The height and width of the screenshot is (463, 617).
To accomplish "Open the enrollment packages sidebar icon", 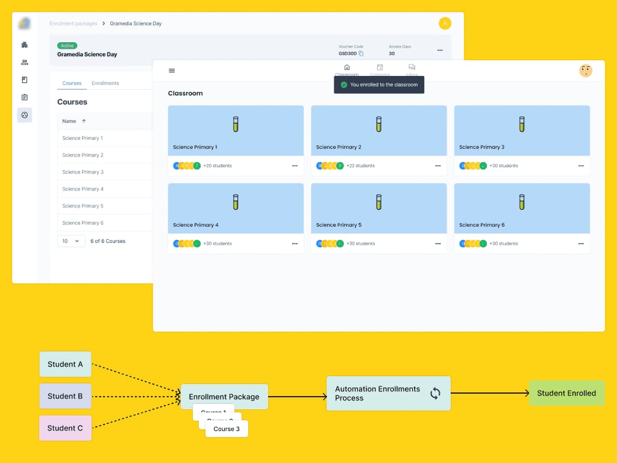I will click(24, 115).
